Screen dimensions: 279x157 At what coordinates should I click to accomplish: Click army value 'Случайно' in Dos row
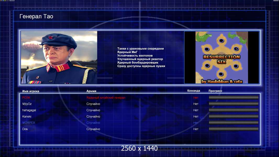tap(93, 129)
